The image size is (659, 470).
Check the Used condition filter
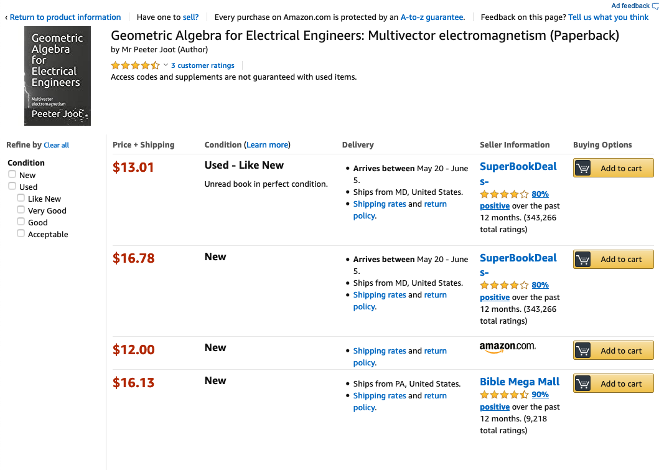coord(12,186)
